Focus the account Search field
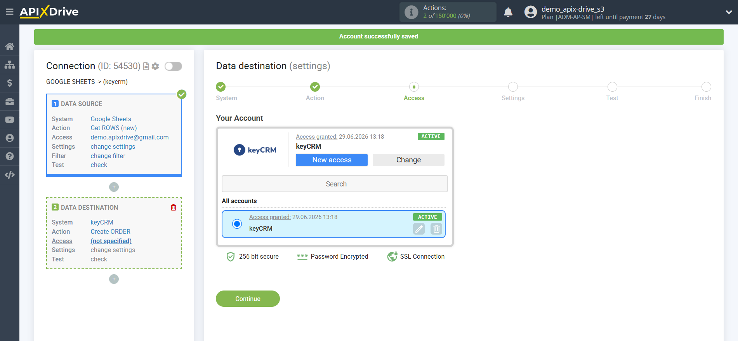The height and width of the screenshot is (341, 738). 335,184
